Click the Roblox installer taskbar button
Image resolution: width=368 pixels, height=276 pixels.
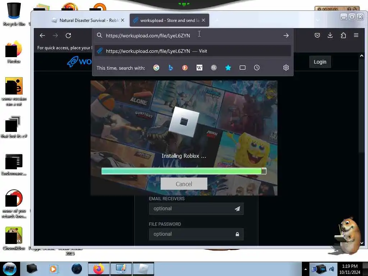click(x=143, y=269)
